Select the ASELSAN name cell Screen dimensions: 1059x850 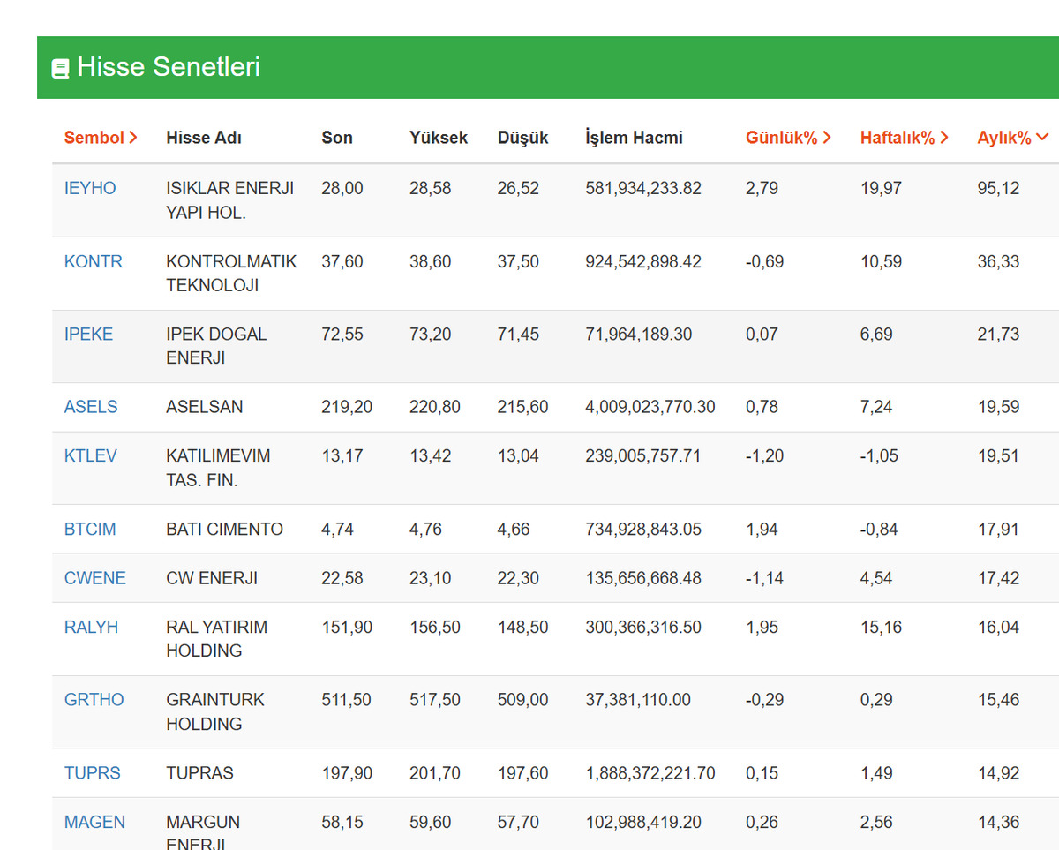coord(205,407)
